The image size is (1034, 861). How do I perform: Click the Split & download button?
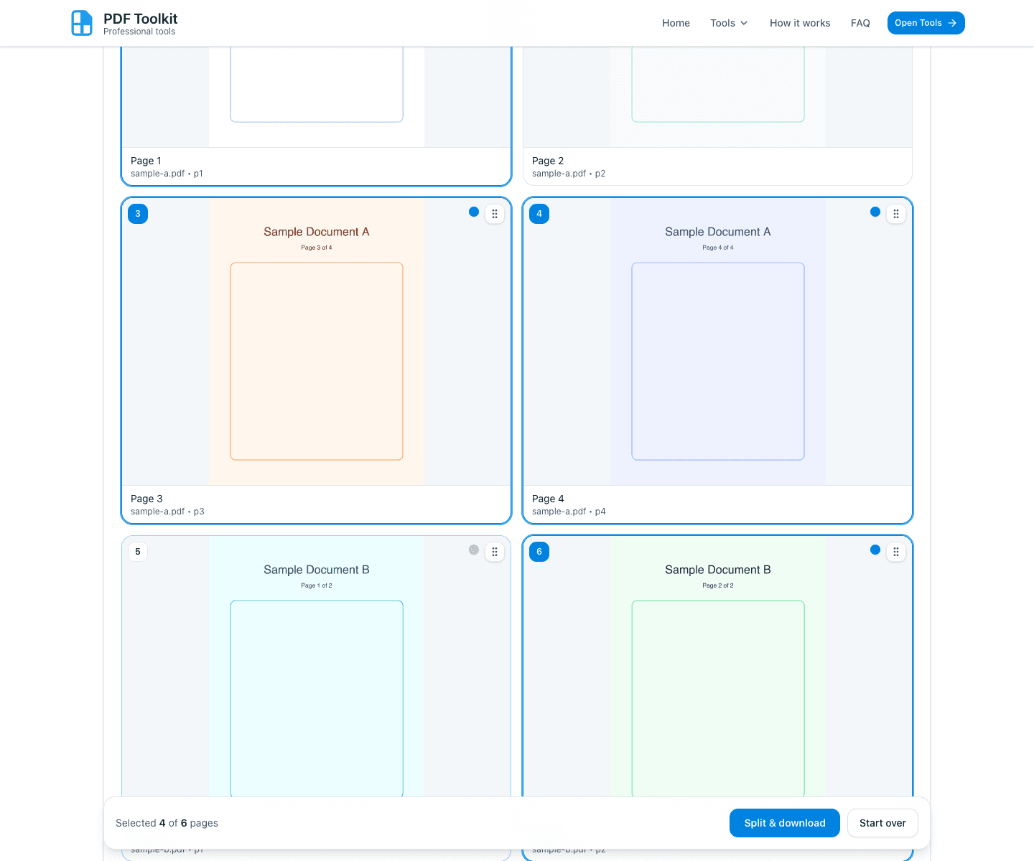[784, 823]
